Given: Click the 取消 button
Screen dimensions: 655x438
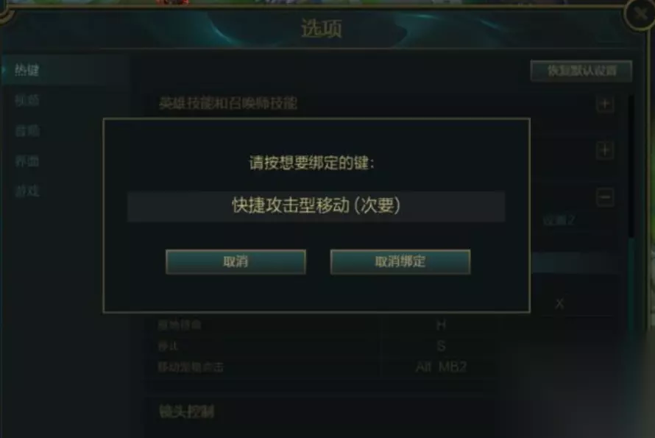Looking at the screenshot, I should click(x=236, y=261).
